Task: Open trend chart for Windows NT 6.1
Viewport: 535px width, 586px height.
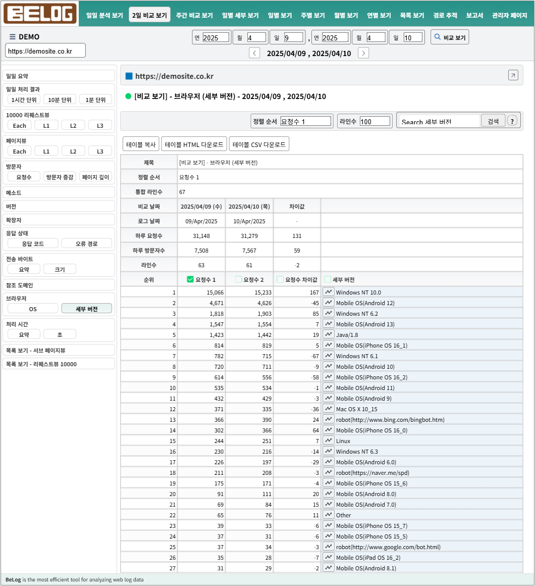Action: click(x=328, y=356)
